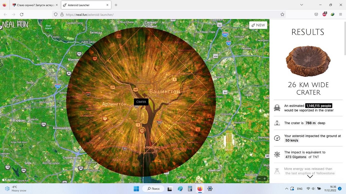
Task: Click the Apple Карты map attribution
Action: (9, 180)
